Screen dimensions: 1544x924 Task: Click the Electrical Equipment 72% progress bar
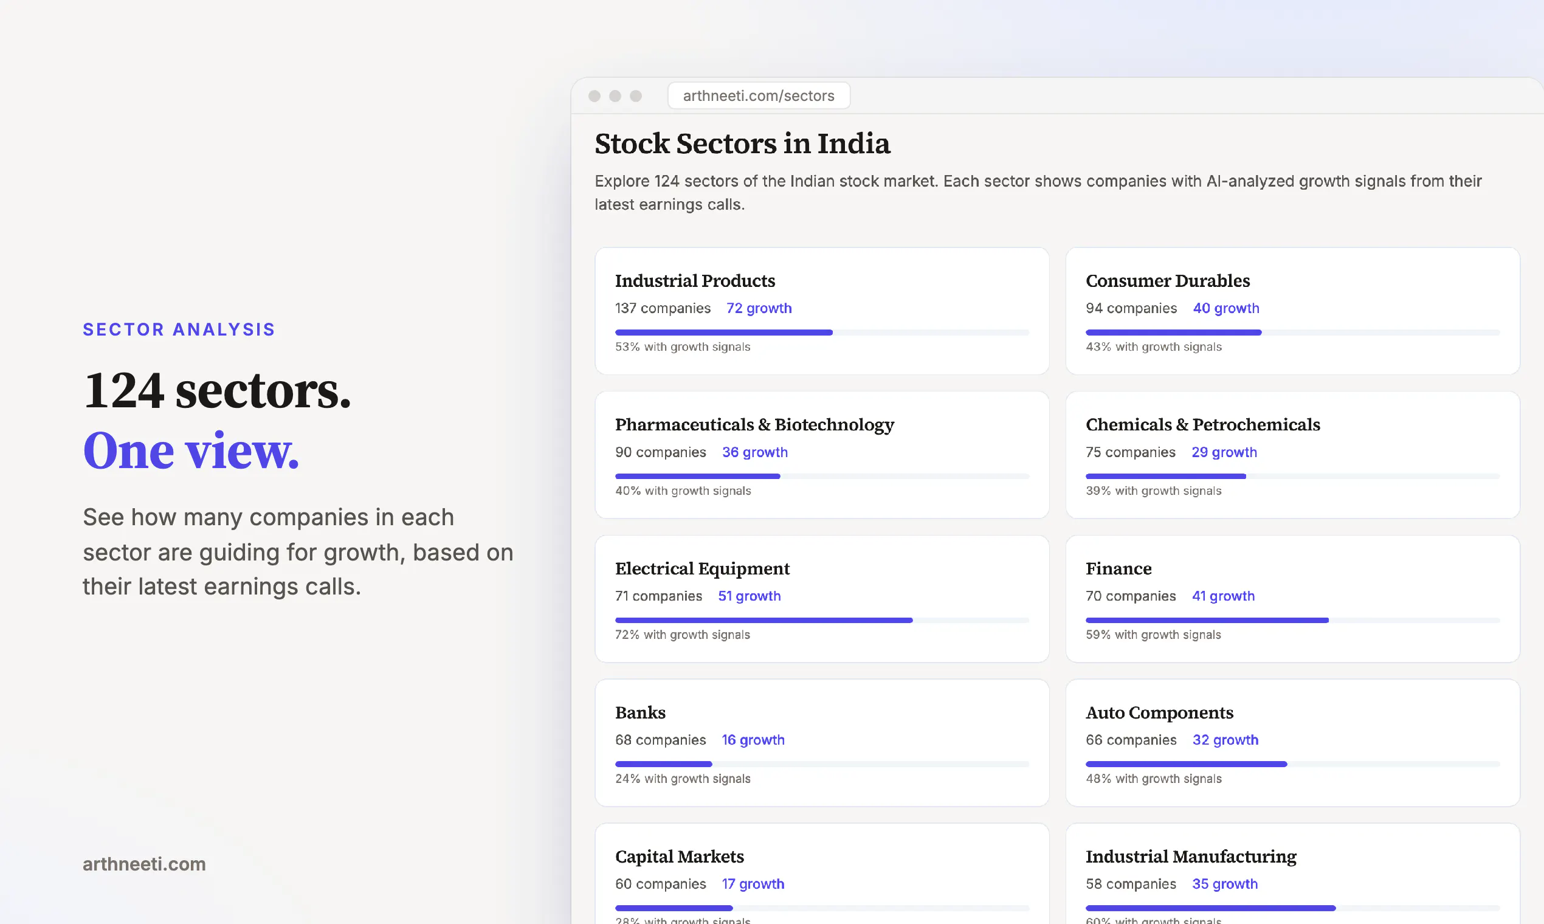[x=822, y=620]
